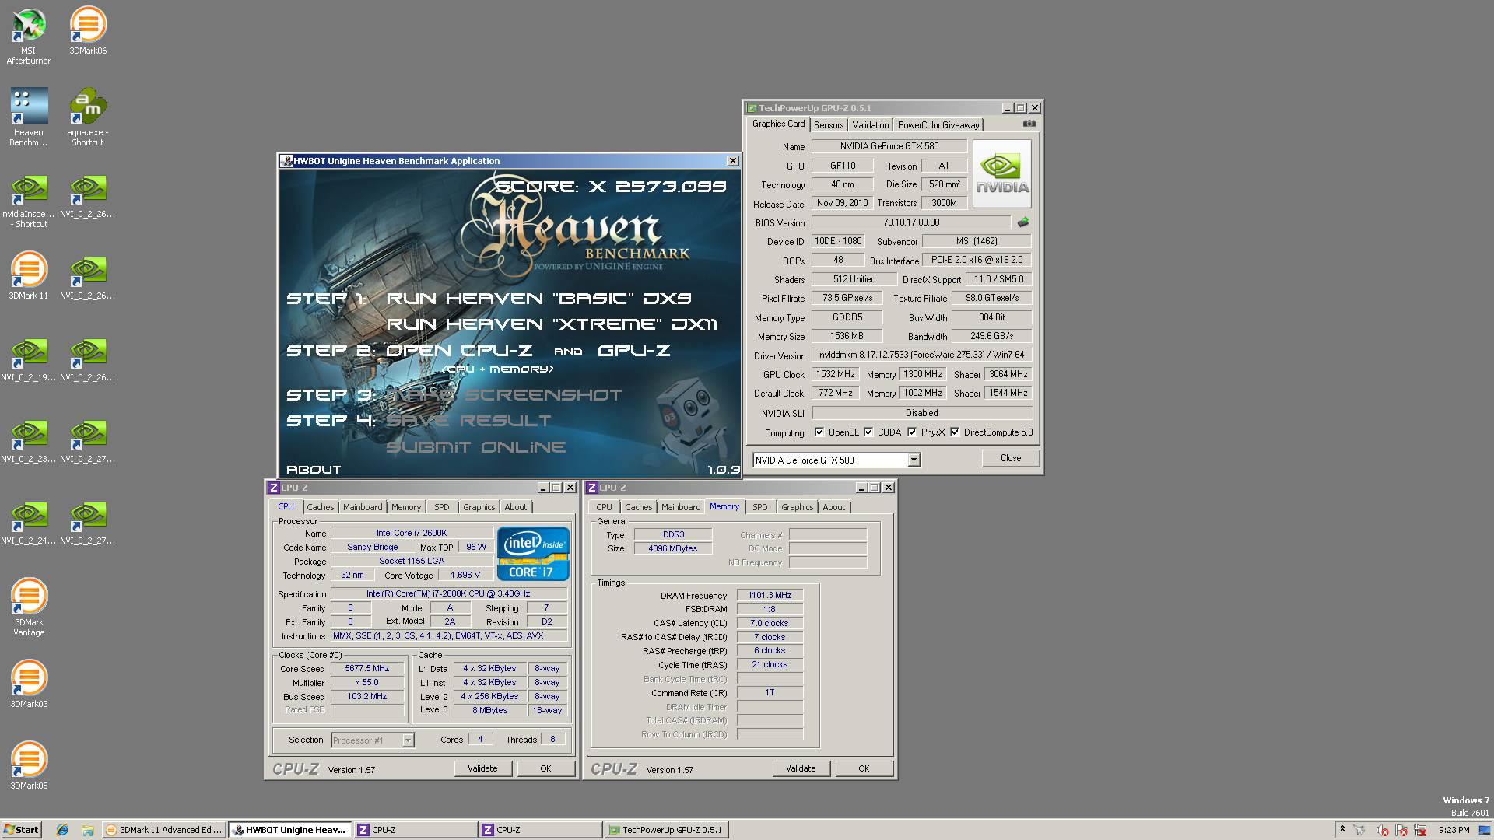1494x840 pixels.
Task: Click Save Result in Heaven app
Action: click(x=468, y=421)
